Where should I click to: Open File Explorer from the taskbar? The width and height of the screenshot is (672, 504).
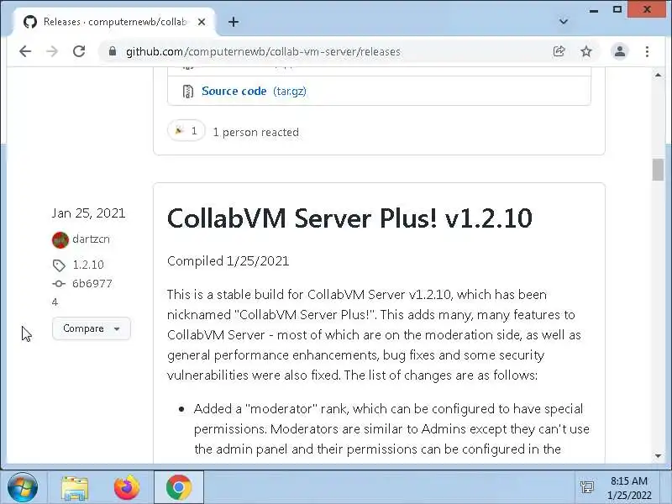[75, 488]
